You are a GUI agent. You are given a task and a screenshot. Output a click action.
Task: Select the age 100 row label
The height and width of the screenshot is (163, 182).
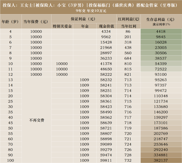[11, 160]
